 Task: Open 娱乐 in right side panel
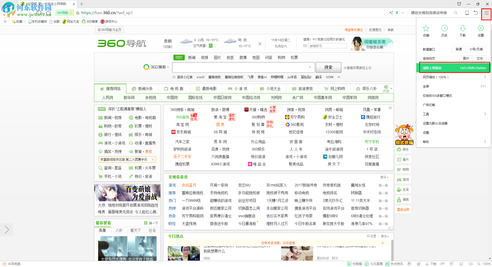coord(403,149)
